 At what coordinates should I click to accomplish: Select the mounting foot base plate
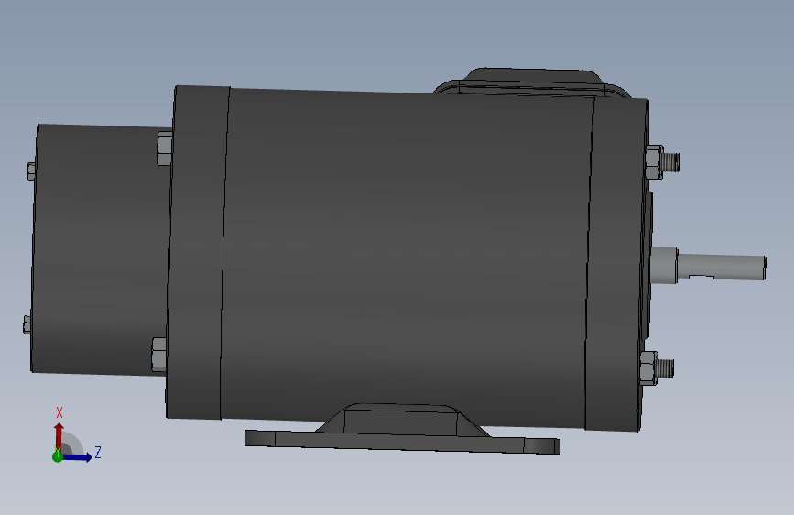click(x=403, y=442)
